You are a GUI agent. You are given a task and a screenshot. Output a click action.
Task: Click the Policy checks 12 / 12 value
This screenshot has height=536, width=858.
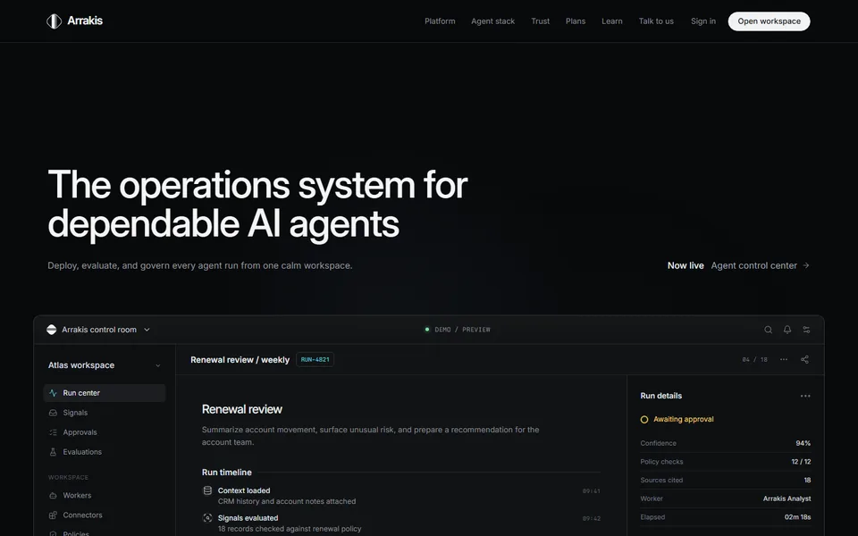801,462
